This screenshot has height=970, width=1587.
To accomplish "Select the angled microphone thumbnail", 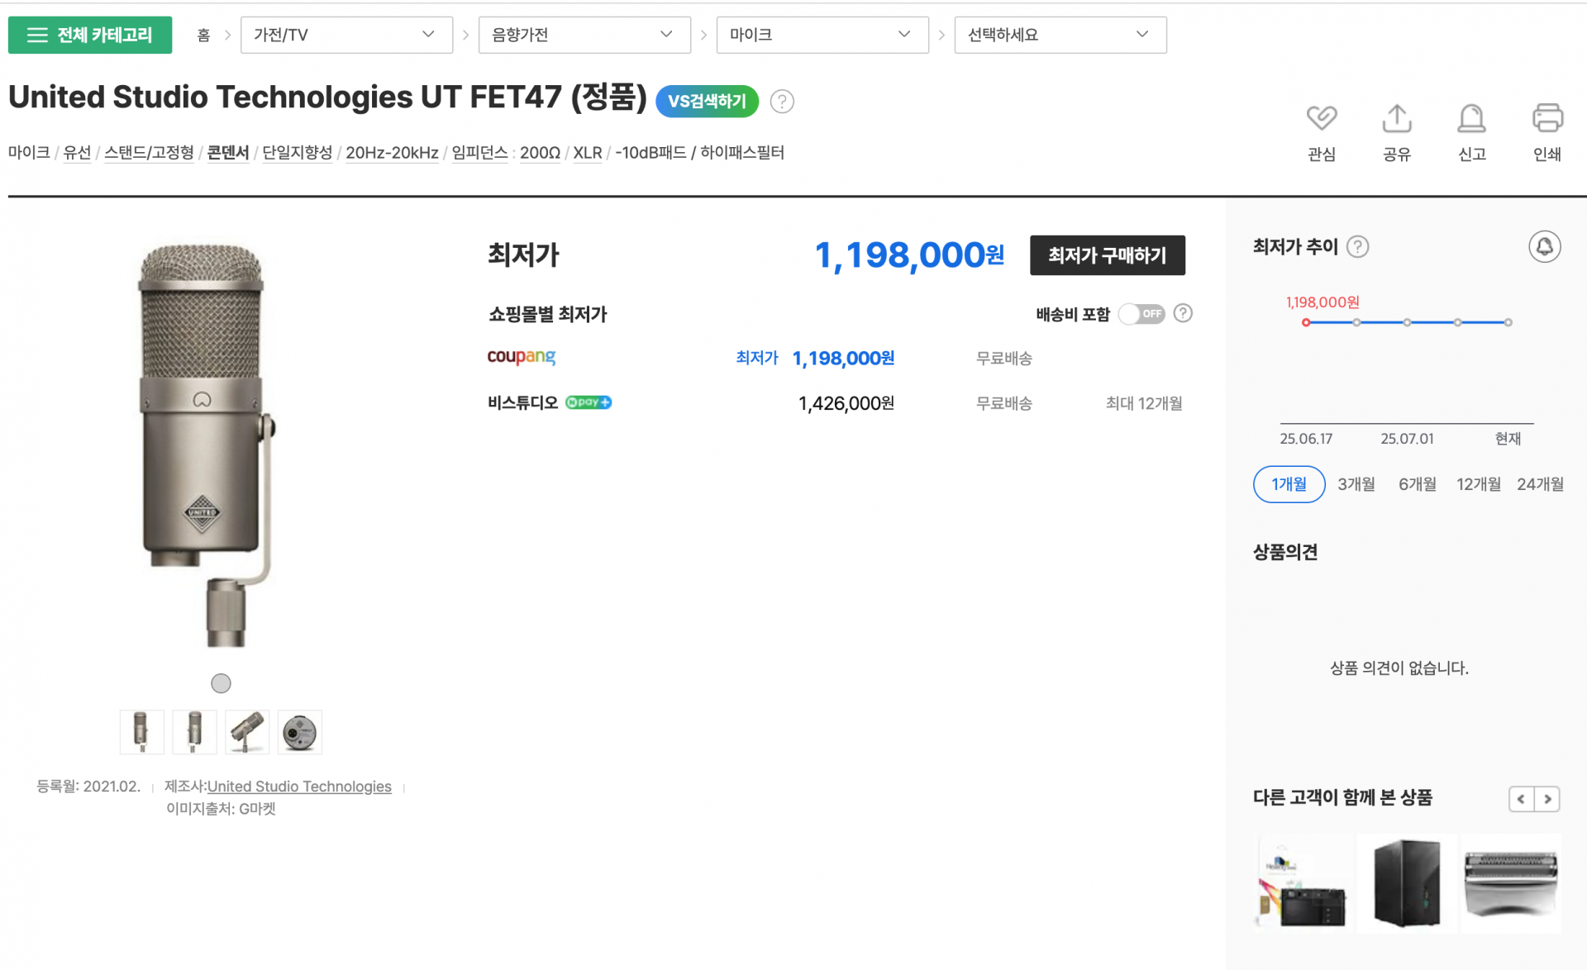I will tap(247, 732).
